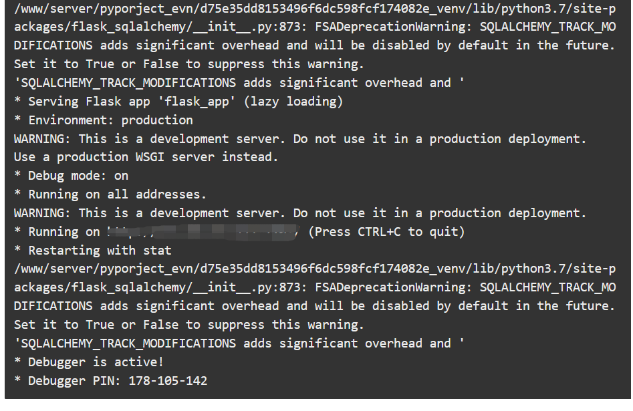Click the blurred Running on URL
Screen dimensions: 633x411
[203, 232]
